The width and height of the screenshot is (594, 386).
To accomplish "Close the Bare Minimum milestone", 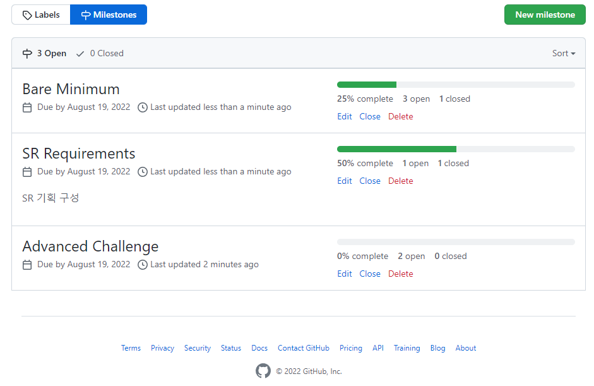I will coord(370,117).
